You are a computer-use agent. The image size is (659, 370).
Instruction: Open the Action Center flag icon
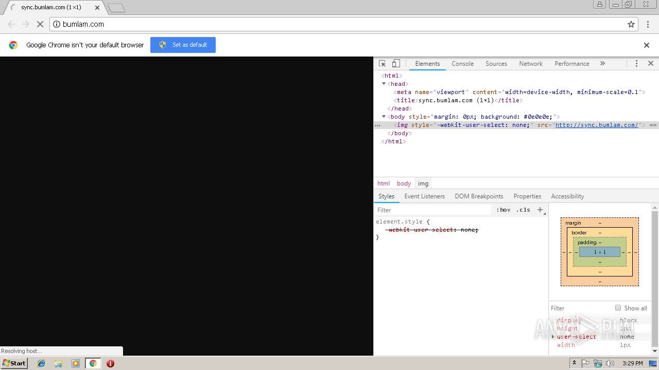pyautogui.click(x=585, y=363)
